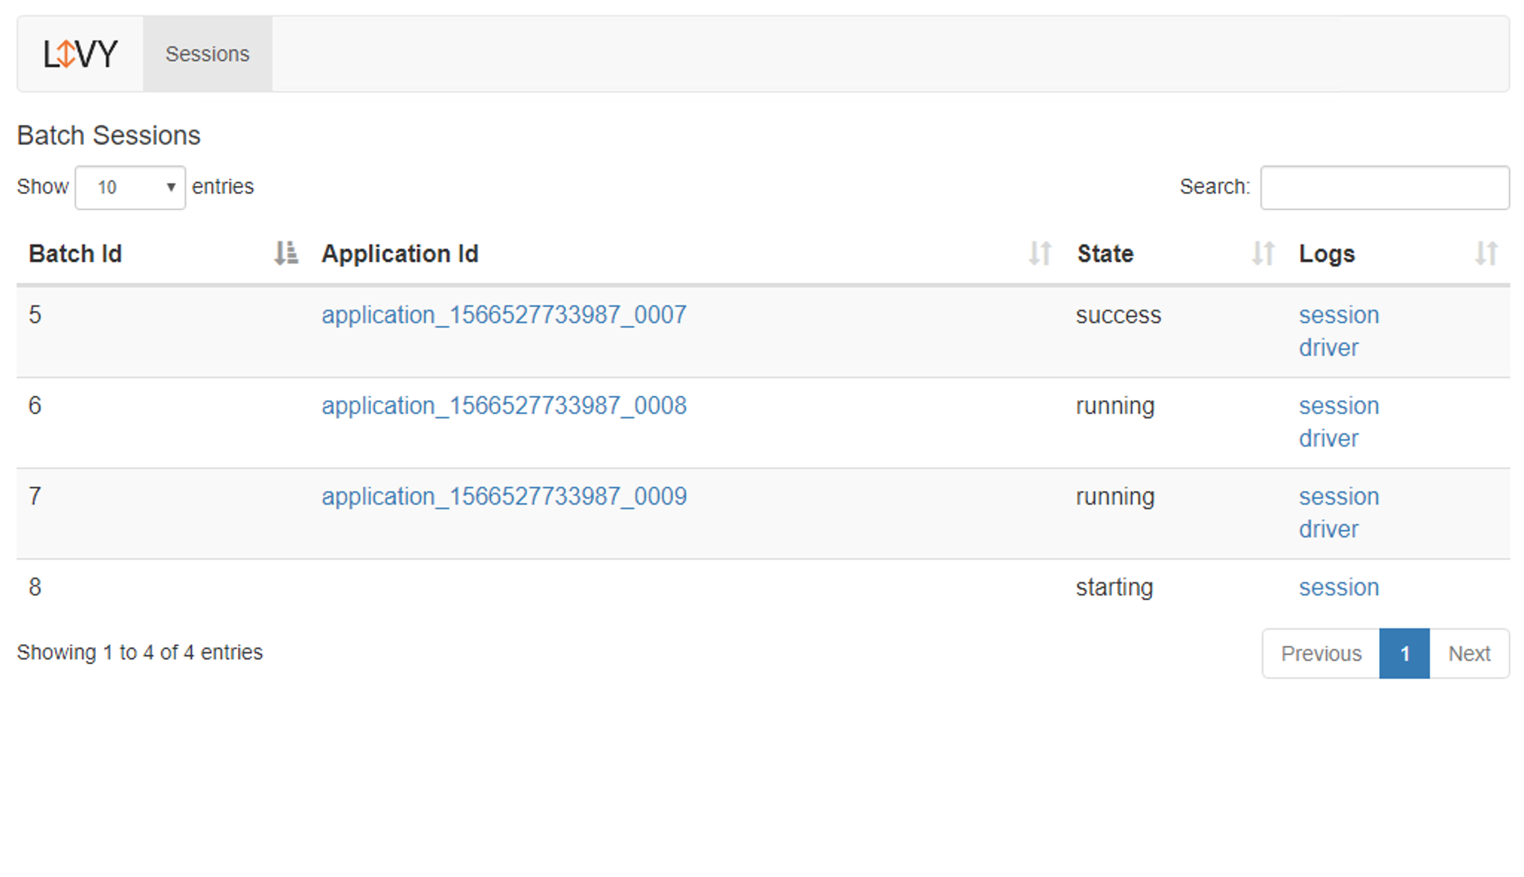This screenshot has width=1524, height=877.
Task: Click the Logs column header
Action: click(1399, 254)
